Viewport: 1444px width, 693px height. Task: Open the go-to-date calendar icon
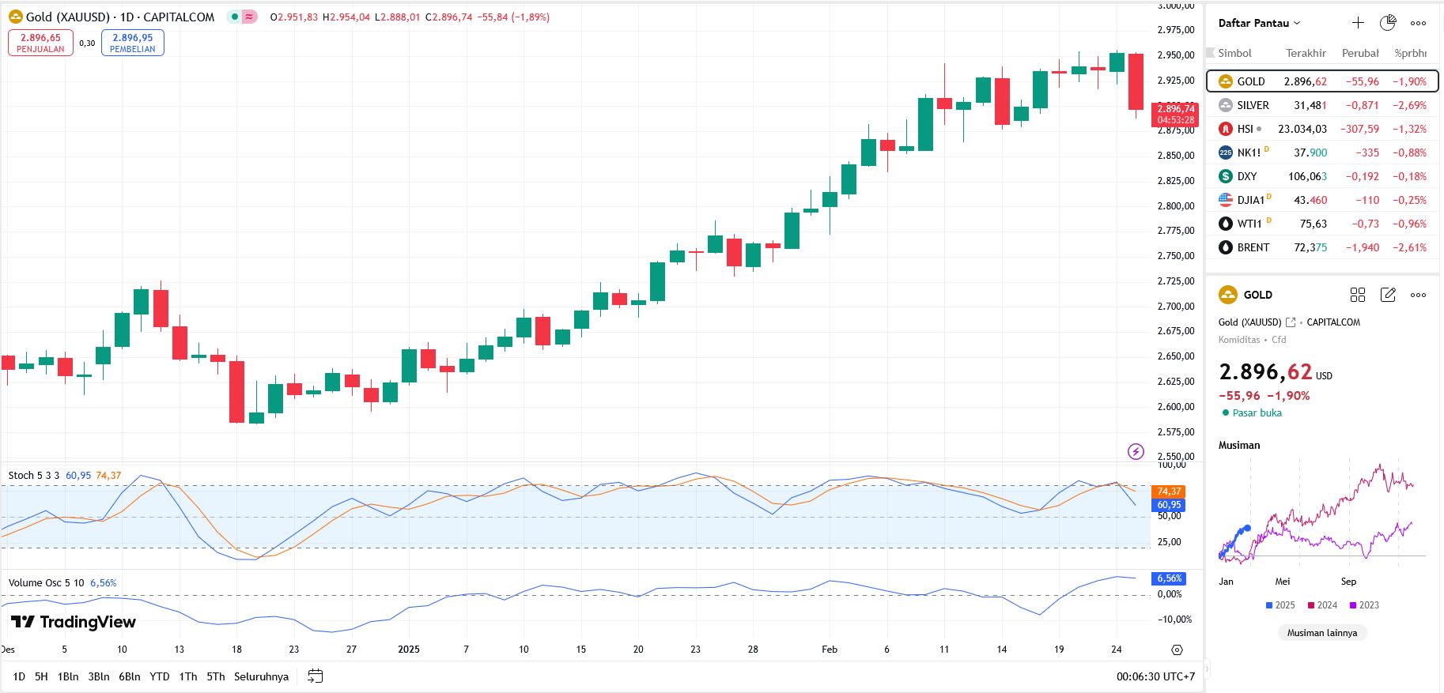click(x=315, y=676)
